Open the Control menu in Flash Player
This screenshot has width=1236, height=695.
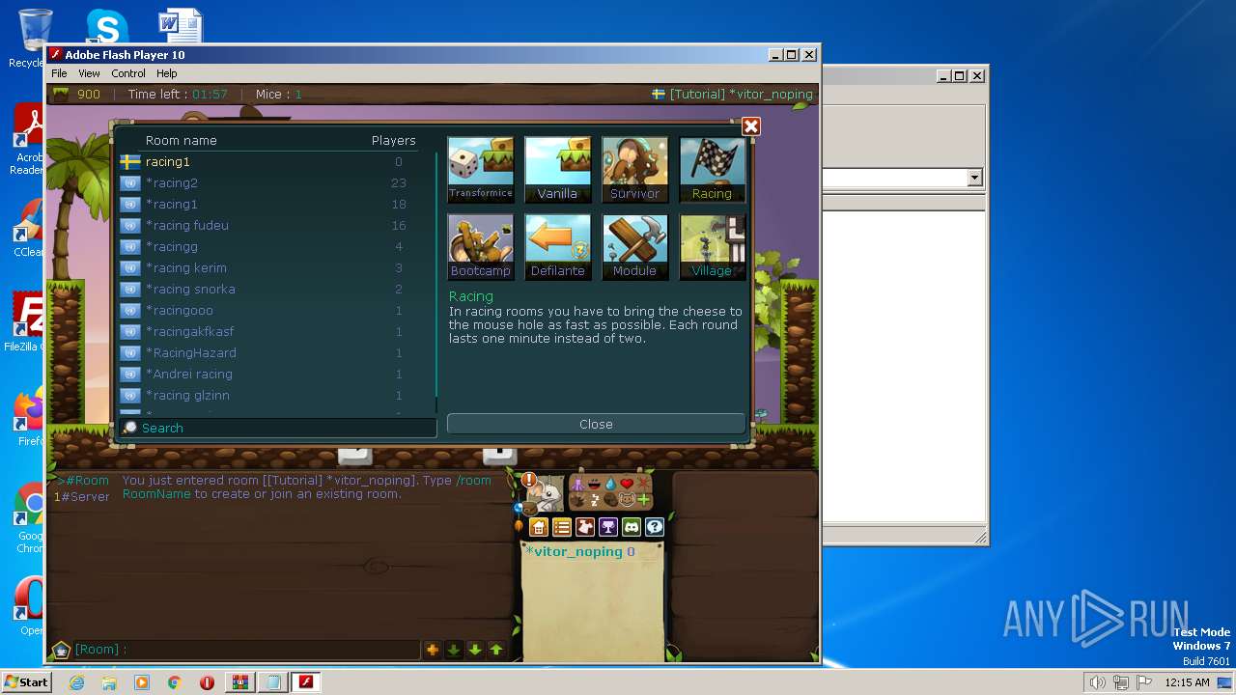click(128, 73)
